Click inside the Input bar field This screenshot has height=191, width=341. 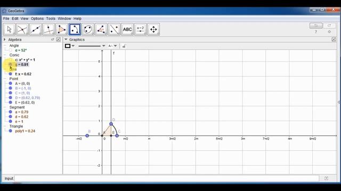pyautogui.click(x=167, y=178)
